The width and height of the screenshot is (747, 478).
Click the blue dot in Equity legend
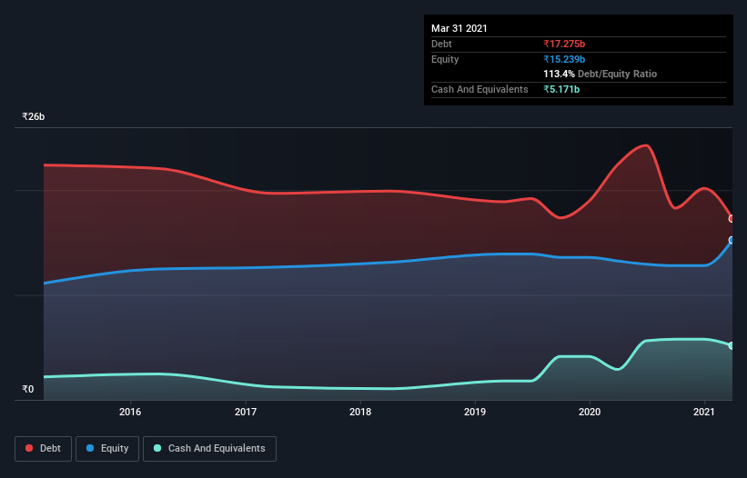pyautogui.click(x=90, y=448)
